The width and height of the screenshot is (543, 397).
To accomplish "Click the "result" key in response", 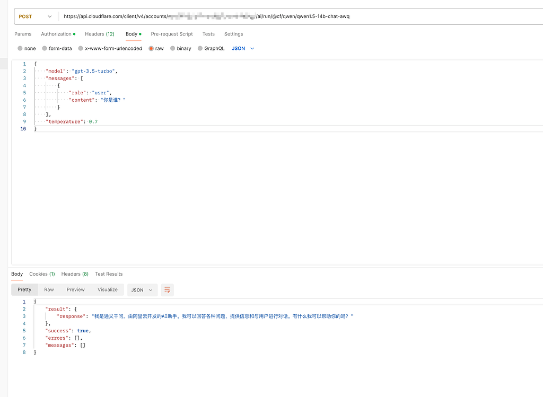I will pyautogui.click(x=57, y=309).
